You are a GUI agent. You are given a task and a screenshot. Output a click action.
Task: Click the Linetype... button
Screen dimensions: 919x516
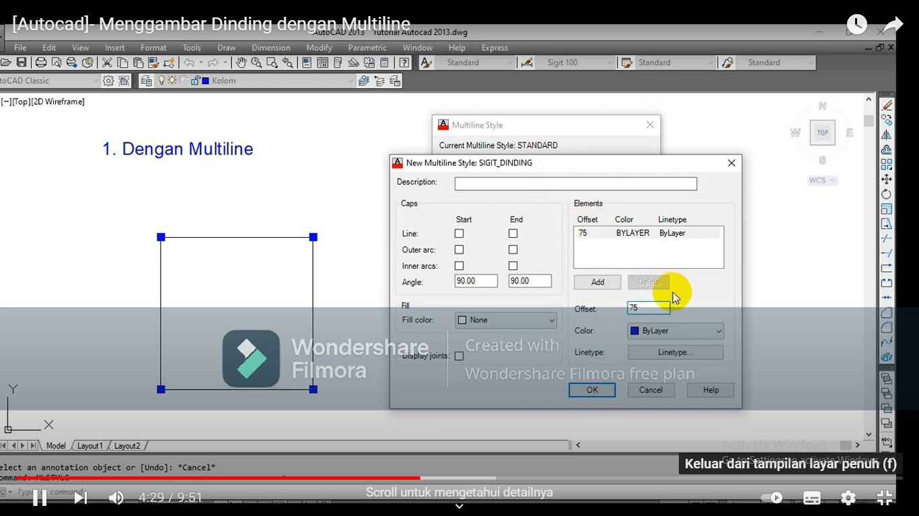[675, 353]
